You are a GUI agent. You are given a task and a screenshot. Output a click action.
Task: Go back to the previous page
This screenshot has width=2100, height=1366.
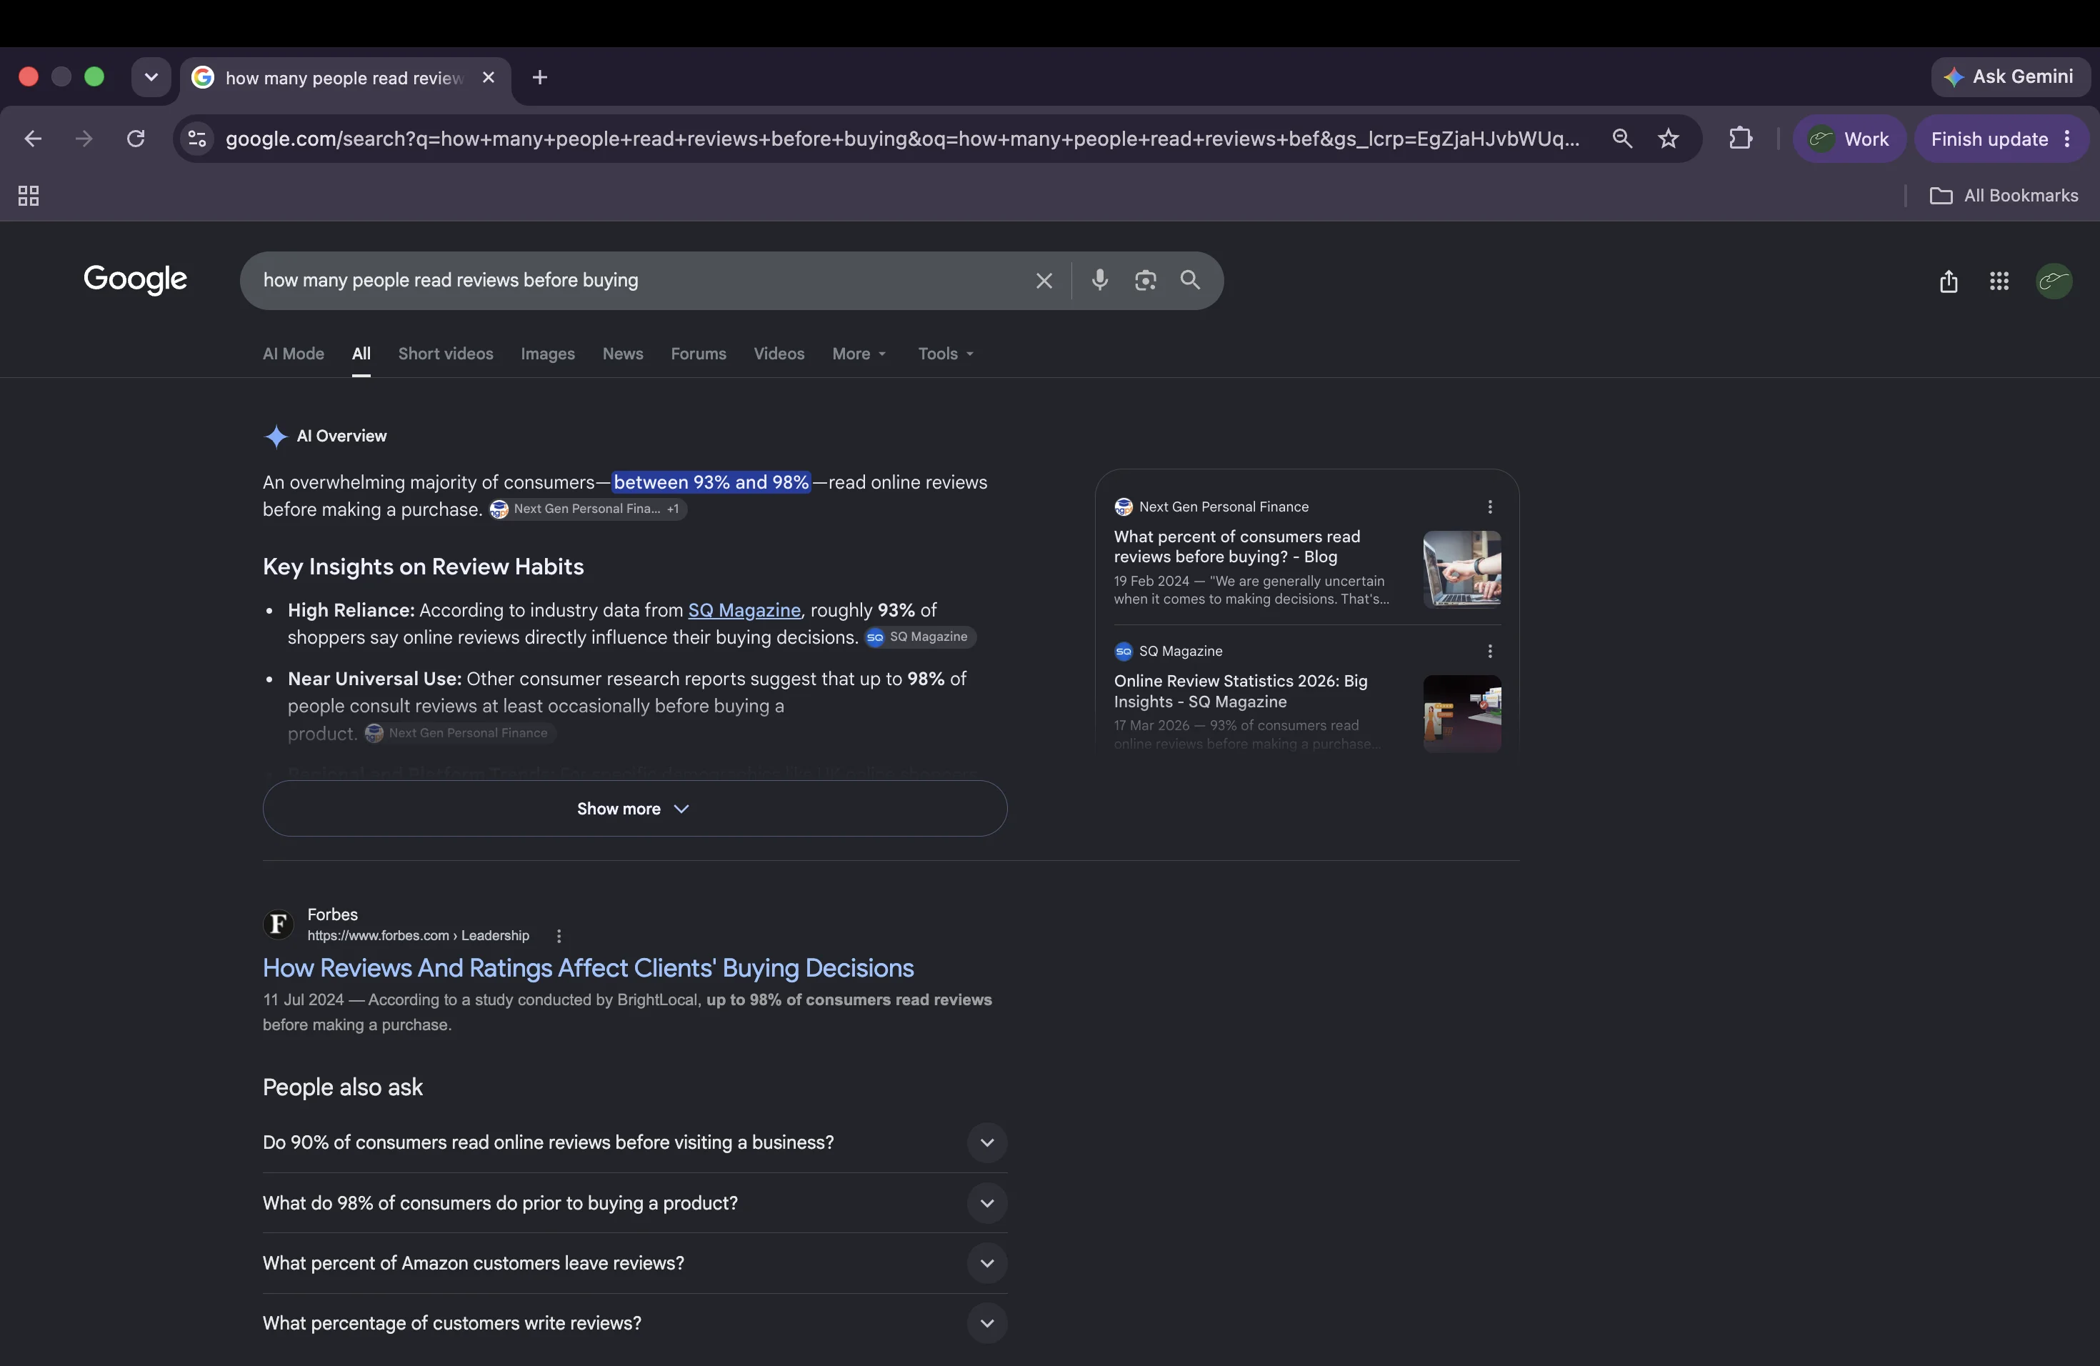tap(33, 139)
